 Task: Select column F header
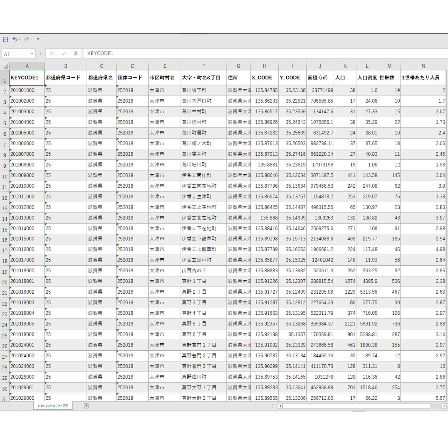203,66
